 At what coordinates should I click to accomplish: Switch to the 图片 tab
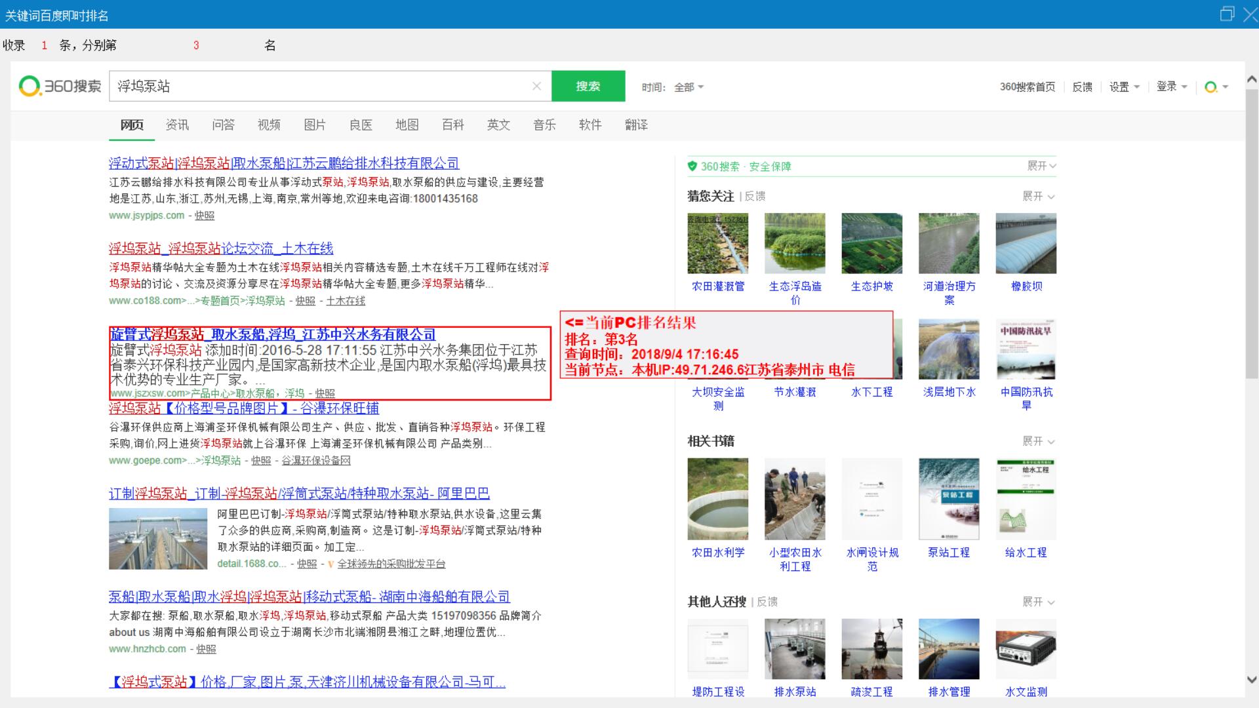[315, 125]
